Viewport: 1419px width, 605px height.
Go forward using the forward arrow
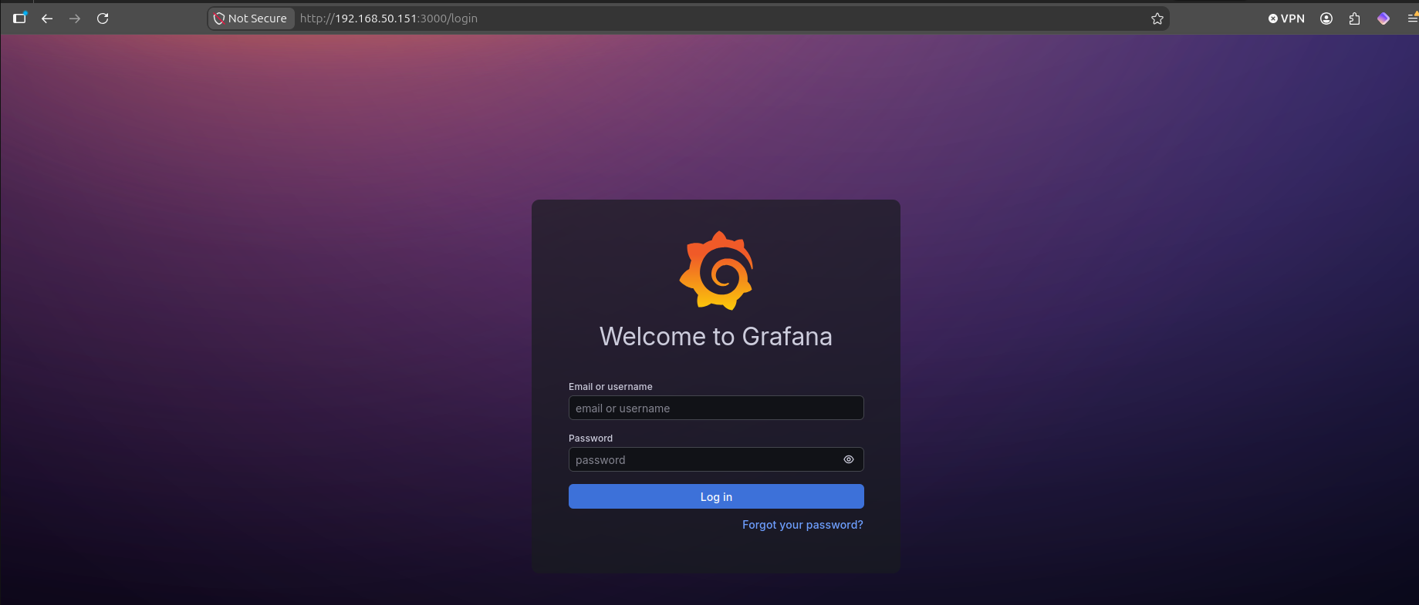75,18
